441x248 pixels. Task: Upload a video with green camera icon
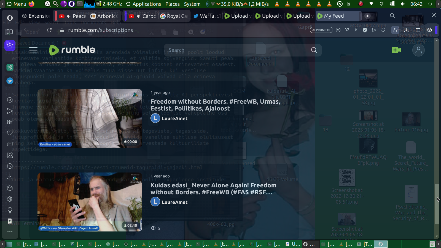click(x=396, y=50)
